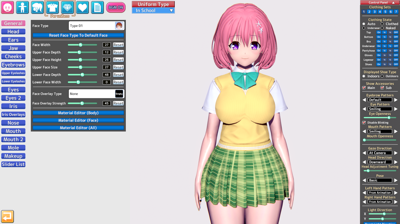Open the Hair category icon

tap(37, 8)
